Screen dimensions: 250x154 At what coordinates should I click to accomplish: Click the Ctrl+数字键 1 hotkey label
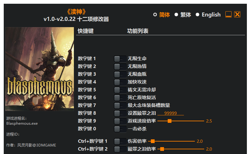(x=93, y=141)
